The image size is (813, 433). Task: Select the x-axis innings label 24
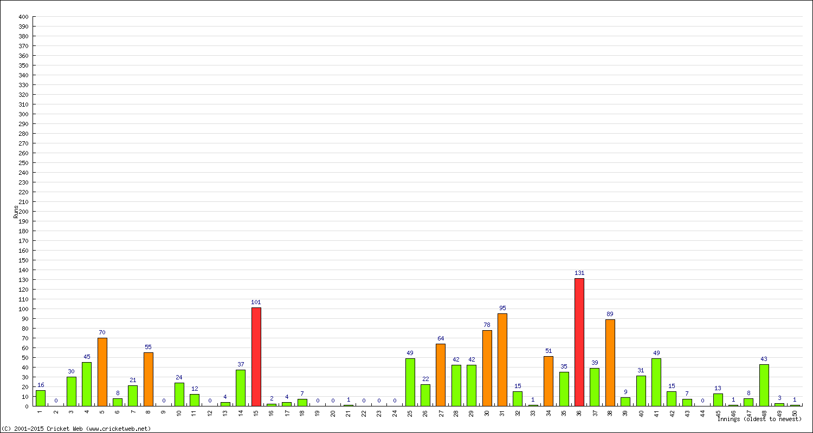point(395,412)
